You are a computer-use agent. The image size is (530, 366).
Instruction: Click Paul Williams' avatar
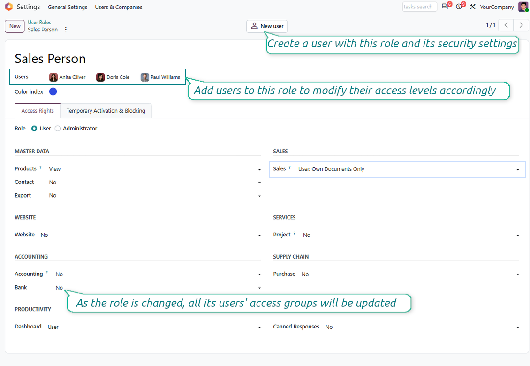144,77
